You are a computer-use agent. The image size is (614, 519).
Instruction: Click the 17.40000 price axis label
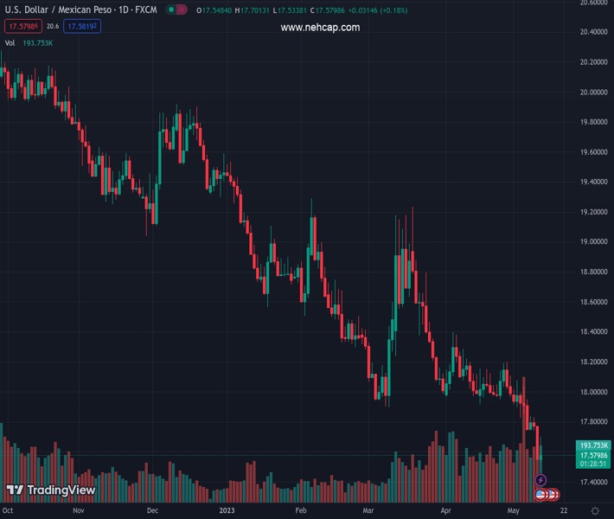(593, 482)
